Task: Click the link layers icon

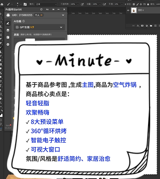Action: pyautogui.click(x=133, y=26)
